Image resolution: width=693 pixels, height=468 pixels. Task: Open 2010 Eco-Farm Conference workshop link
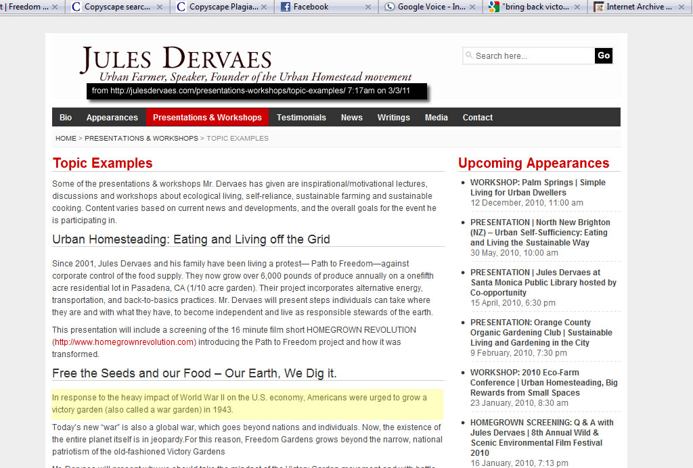544,382
